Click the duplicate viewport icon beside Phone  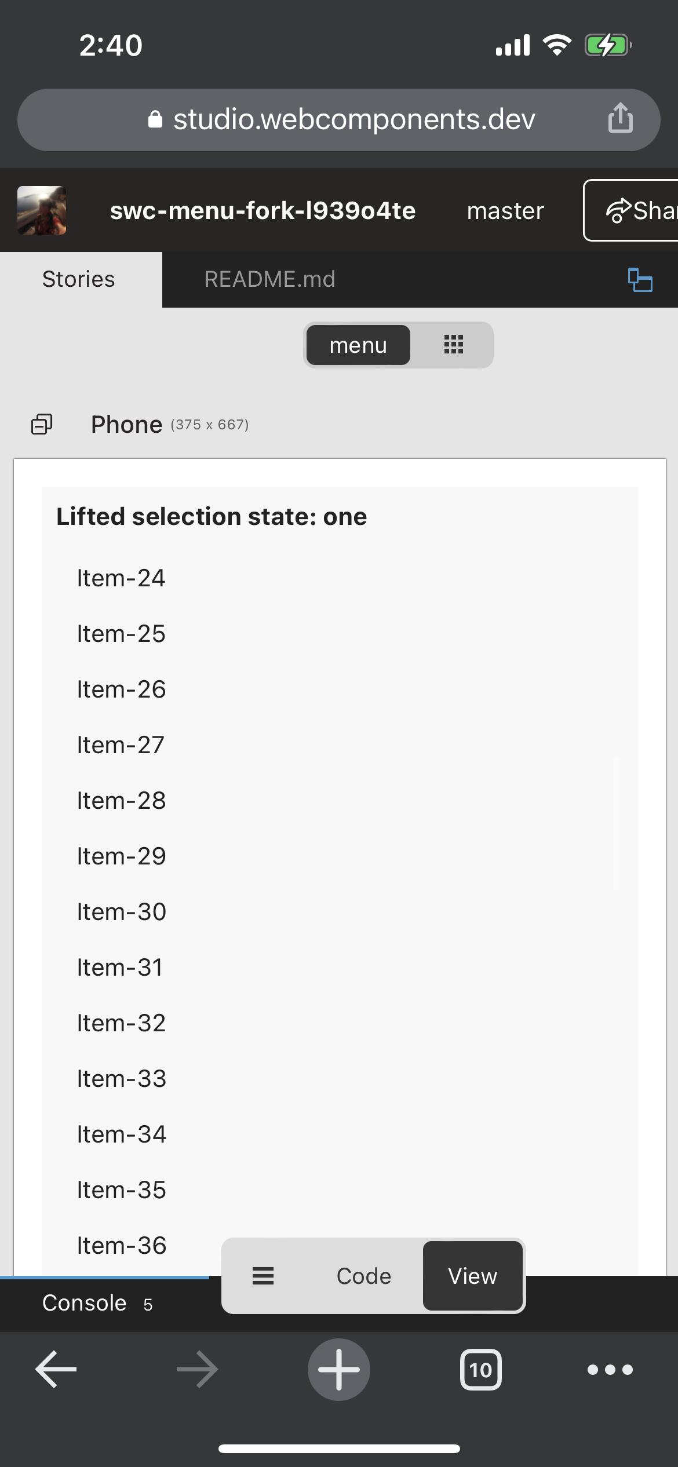[x=42, y=424]
